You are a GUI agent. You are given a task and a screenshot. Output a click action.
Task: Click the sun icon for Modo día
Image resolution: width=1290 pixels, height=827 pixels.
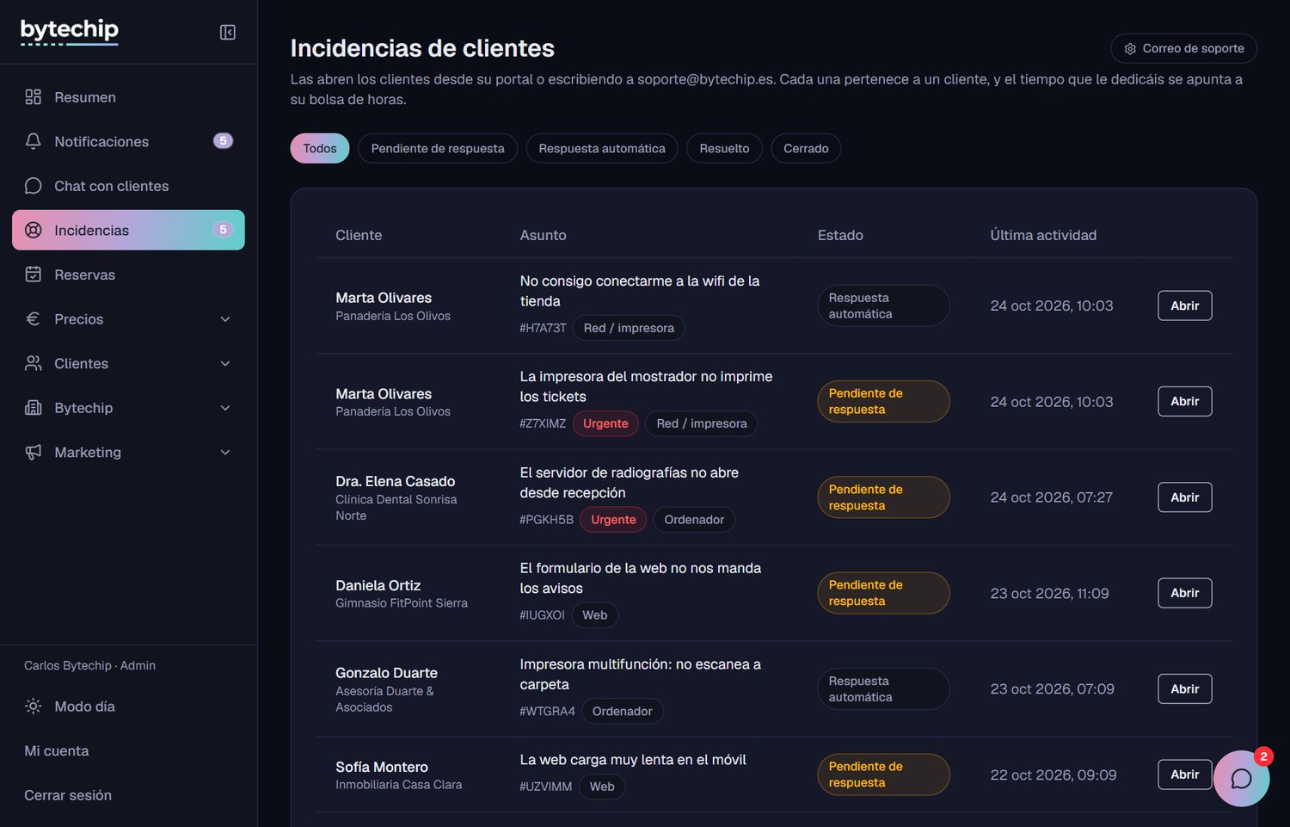(34, 707)
